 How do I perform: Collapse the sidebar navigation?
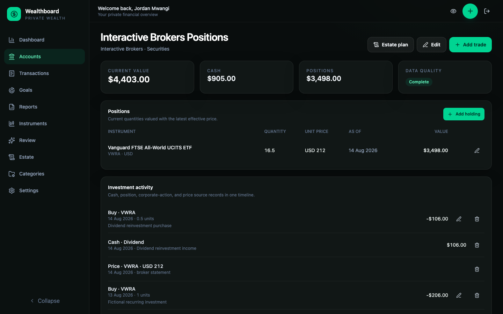click(45, 301)
